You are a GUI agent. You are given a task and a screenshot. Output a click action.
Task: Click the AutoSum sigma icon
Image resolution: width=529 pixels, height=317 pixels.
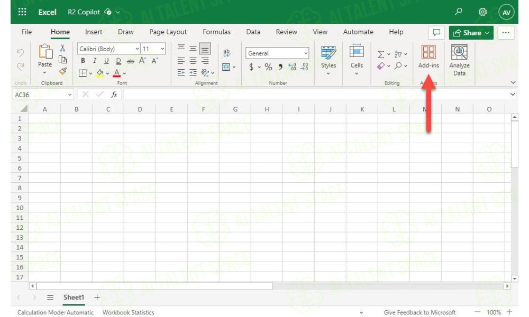coord(381,54)
